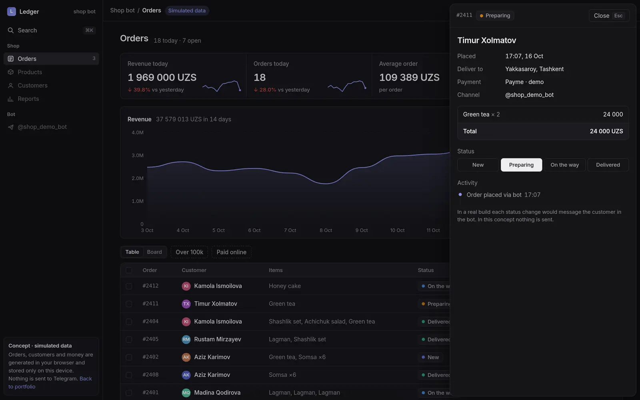Click order number #2401
Image resolution: width=640 pixels, height=400 pixels.
tap(150, 393)
